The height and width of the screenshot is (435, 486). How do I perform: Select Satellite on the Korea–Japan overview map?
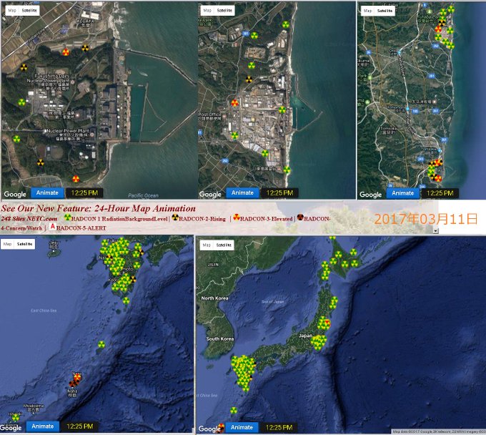224,245
